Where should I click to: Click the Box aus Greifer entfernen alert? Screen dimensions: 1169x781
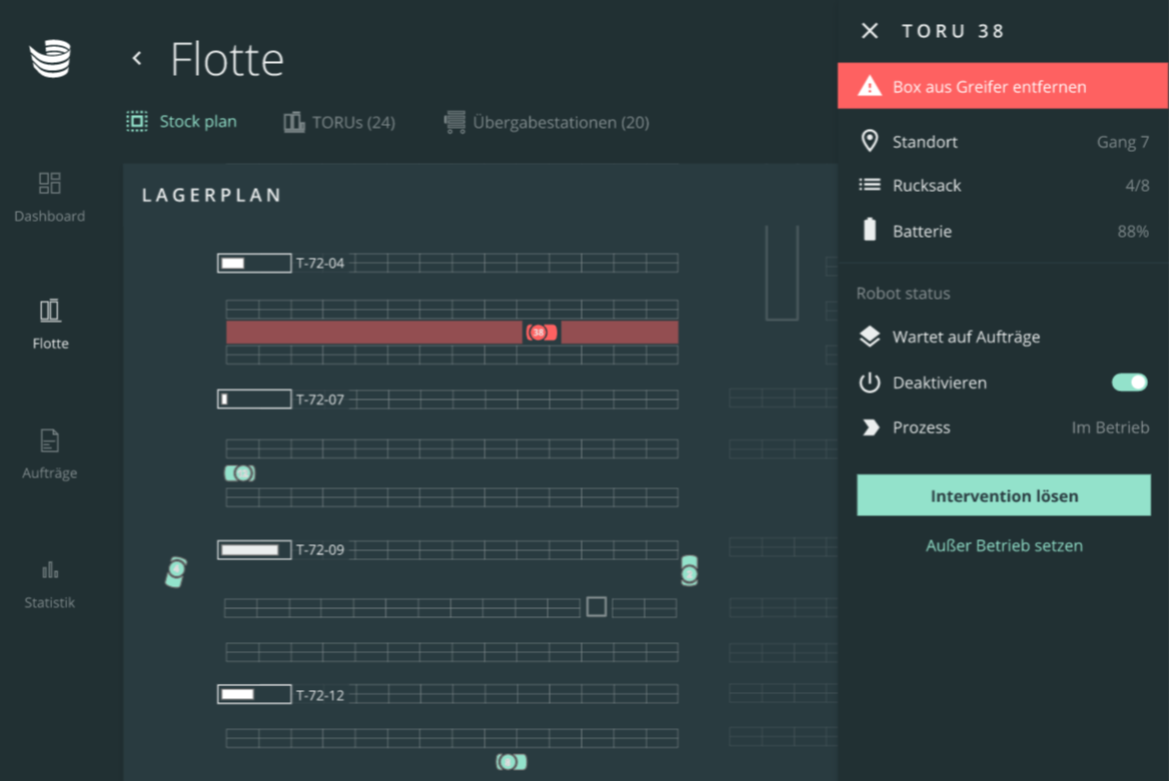[1002, 87]
